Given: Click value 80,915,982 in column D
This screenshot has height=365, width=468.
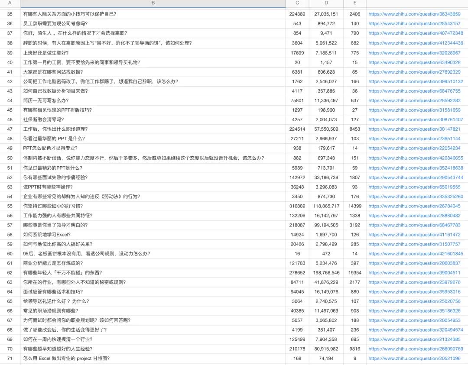Looking at the screenshot, I should (326, 349).
